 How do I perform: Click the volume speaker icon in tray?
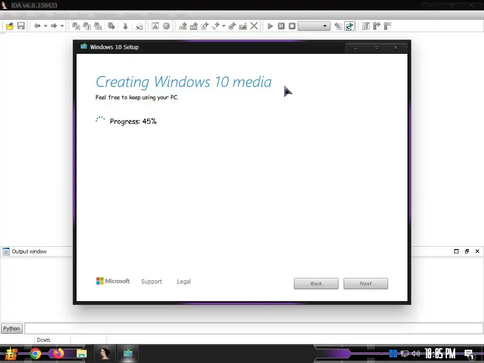(416, 354)
